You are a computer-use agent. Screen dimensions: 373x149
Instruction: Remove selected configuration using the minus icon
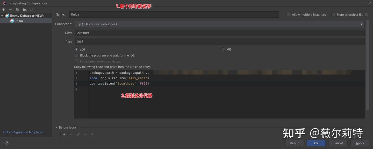[x=11, y=10]
